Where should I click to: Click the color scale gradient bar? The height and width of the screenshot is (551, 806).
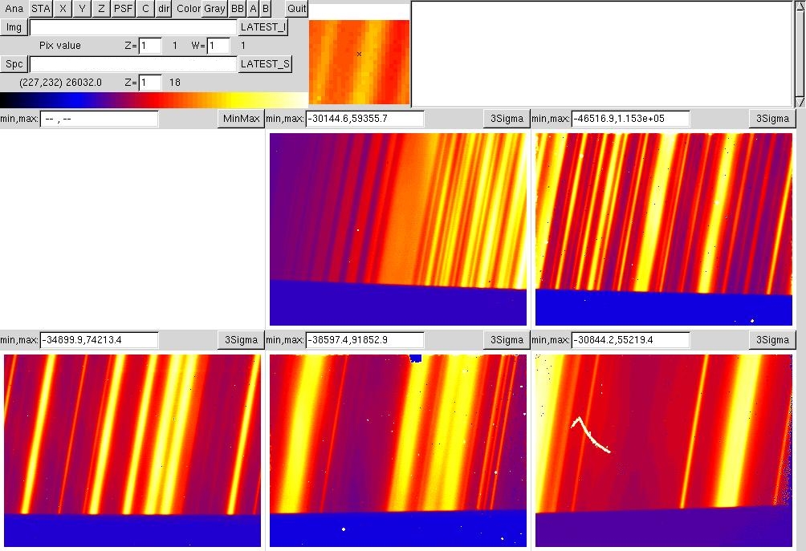[x=153, y=99]
